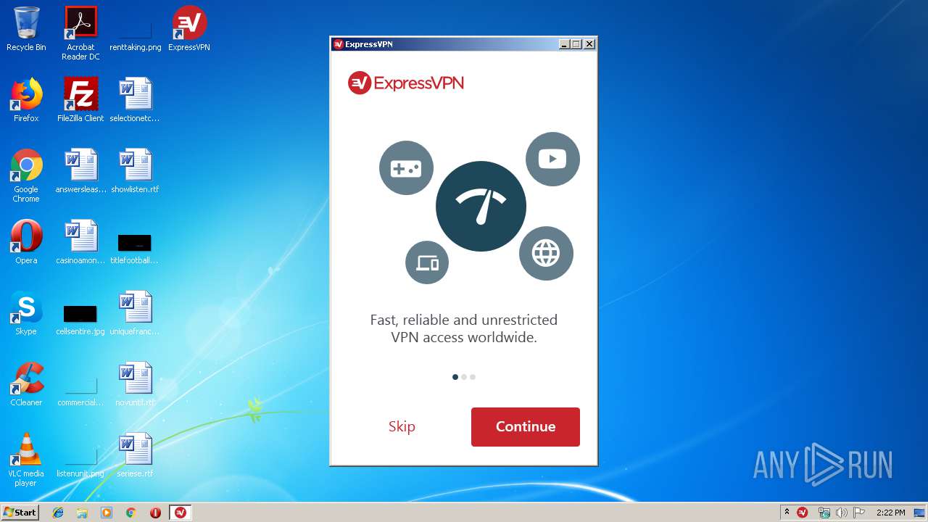The height and width of the screenshot is (522, 928).
Task: Select the Firefox desktop icon
Action: pos(26,100)
